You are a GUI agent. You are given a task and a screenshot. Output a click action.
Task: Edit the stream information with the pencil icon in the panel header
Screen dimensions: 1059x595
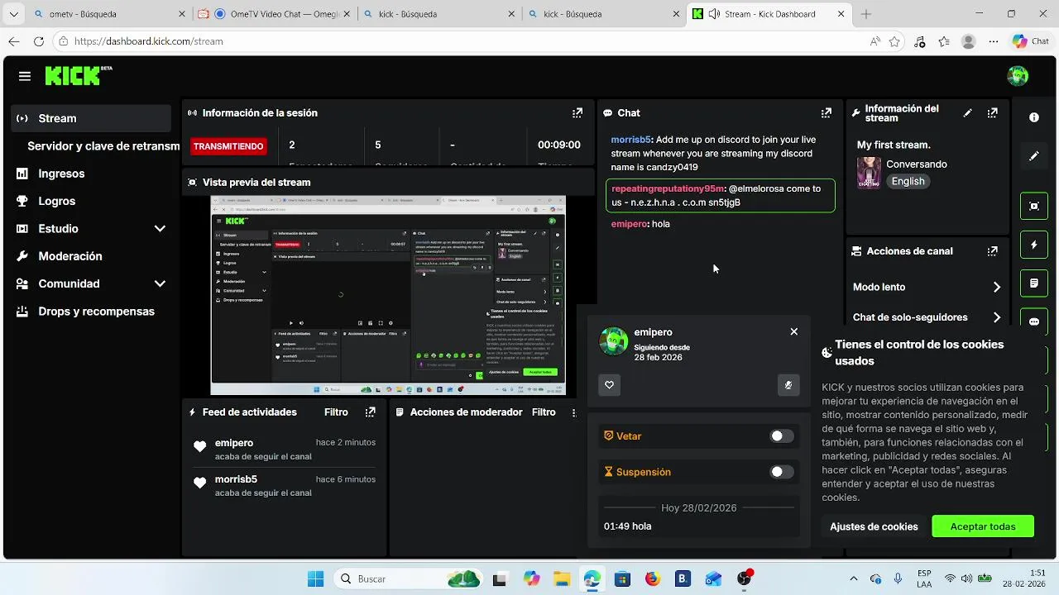coord(968,113)
